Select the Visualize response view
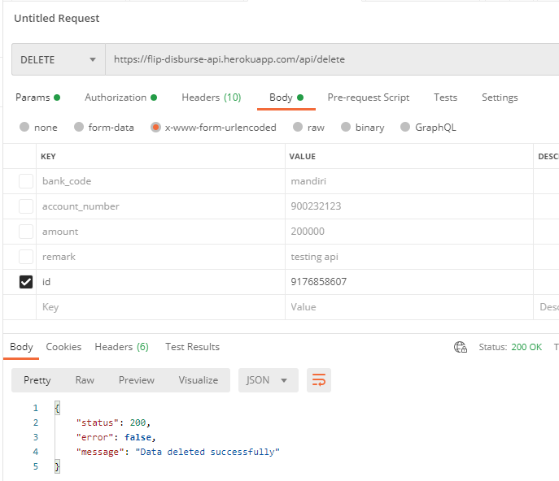Viewport: 559px width, 481px height. click(199, 380)
